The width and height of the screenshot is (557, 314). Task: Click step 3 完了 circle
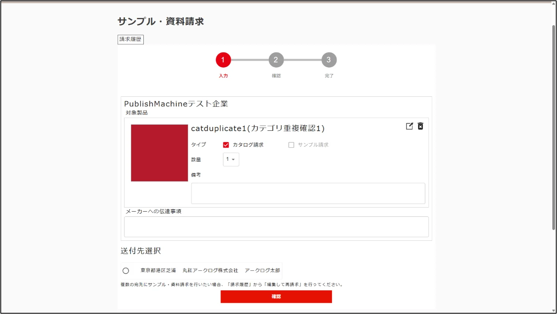point(329,60)
